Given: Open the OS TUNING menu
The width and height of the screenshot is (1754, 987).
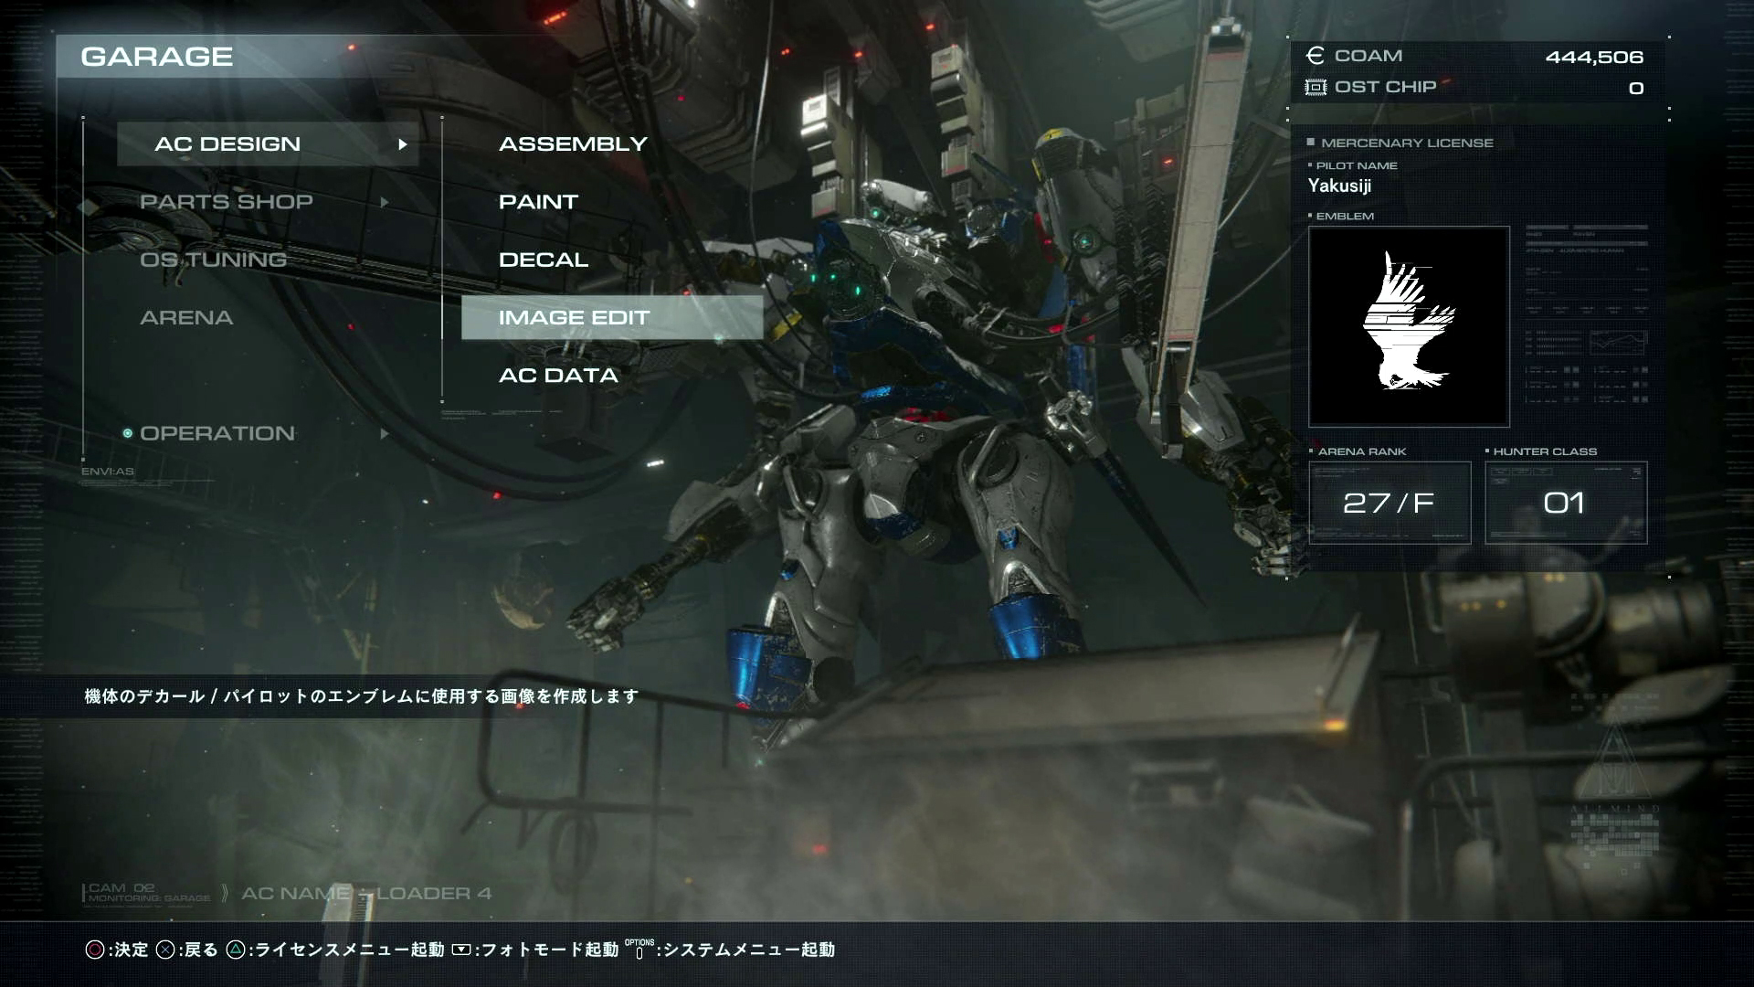Looking at the screenshot, I should tap(213, 260).
